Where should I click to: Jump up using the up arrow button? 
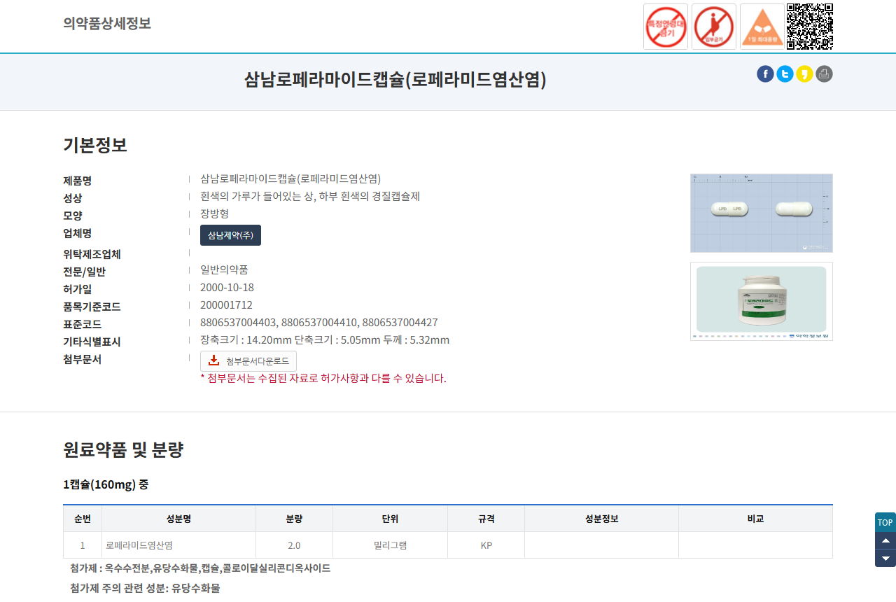coord(885,540)
